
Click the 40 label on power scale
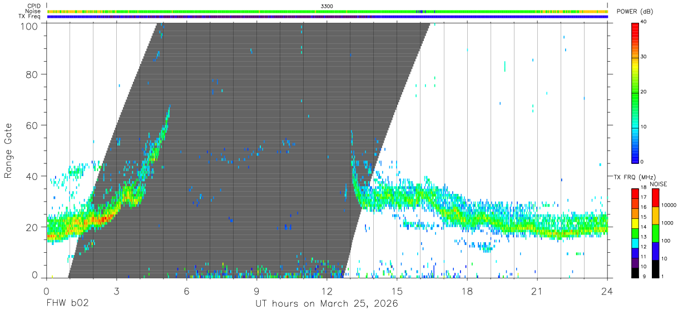644,22
